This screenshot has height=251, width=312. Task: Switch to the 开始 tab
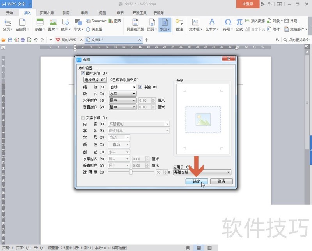point(9,13)
